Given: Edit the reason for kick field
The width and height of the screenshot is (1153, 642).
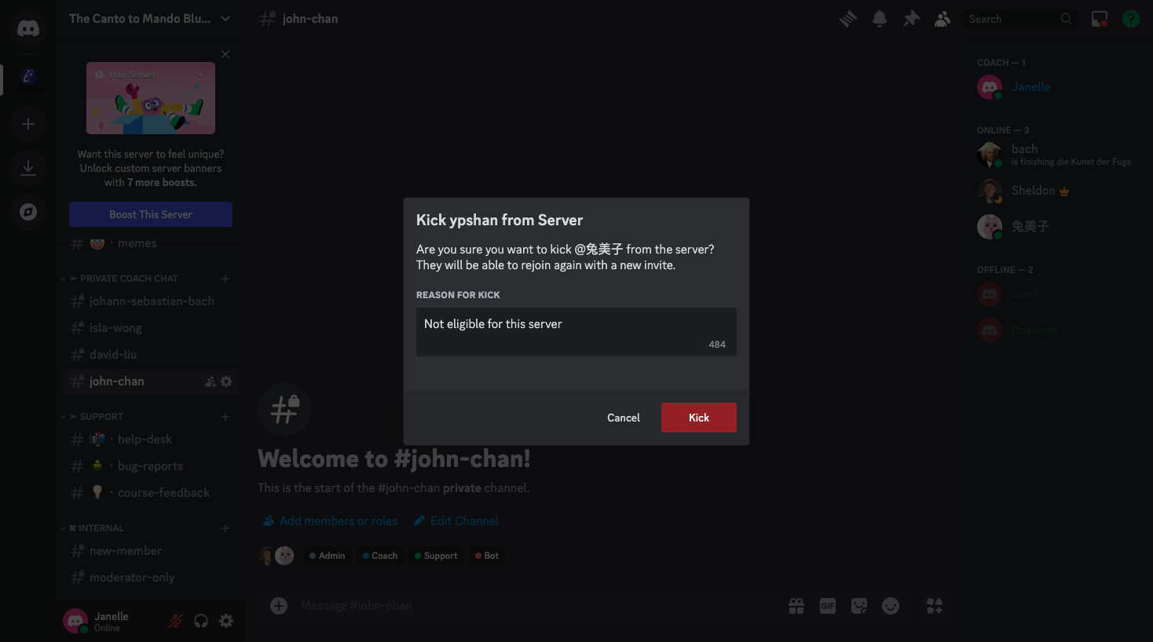Looking at the screenshot, I should 576,332.
